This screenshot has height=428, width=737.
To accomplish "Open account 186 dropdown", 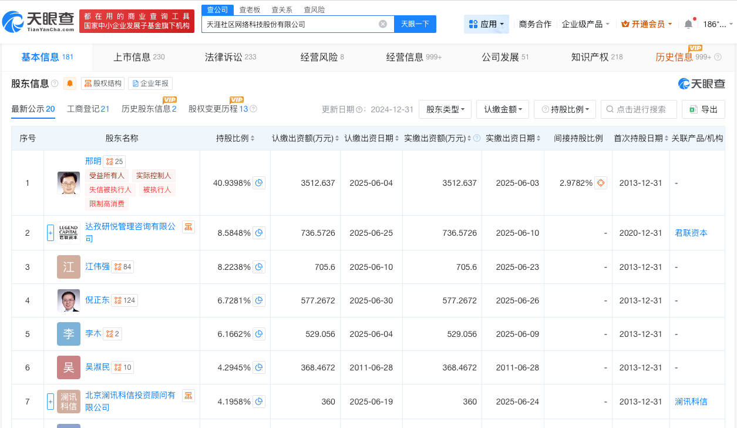I will 718,24.
